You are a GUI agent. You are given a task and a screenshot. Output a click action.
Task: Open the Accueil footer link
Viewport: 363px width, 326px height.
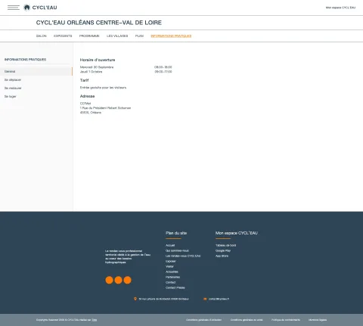(x=170, y=245)
